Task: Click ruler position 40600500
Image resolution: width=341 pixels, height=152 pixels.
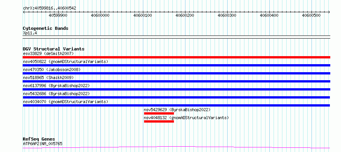Action: tap(311, 15)
